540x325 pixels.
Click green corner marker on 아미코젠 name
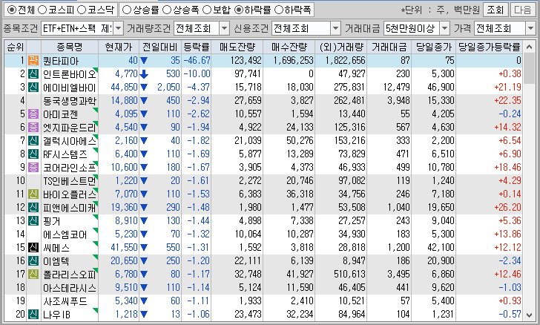[x=96, y=110]
